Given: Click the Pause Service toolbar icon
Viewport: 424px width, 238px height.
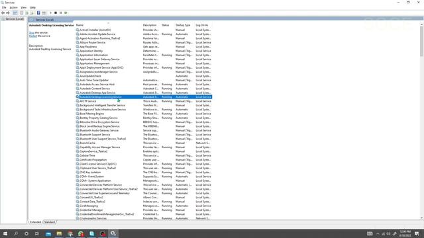Looking at the screenshot, I should pos(60,13).
